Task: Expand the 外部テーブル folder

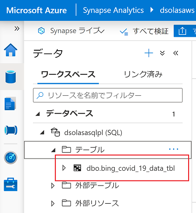Action: click(x=53, y=186)
